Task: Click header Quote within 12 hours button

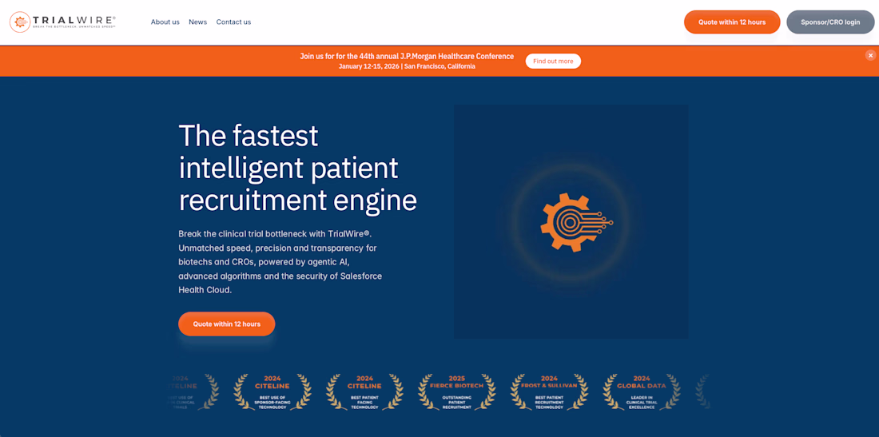Action: coord(732,22)
